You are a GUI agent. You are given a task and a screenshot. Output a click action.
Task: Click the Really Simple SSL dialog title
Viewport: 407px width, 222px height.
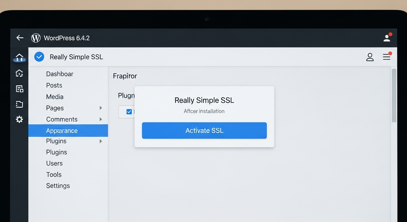[x=204, y=100]
